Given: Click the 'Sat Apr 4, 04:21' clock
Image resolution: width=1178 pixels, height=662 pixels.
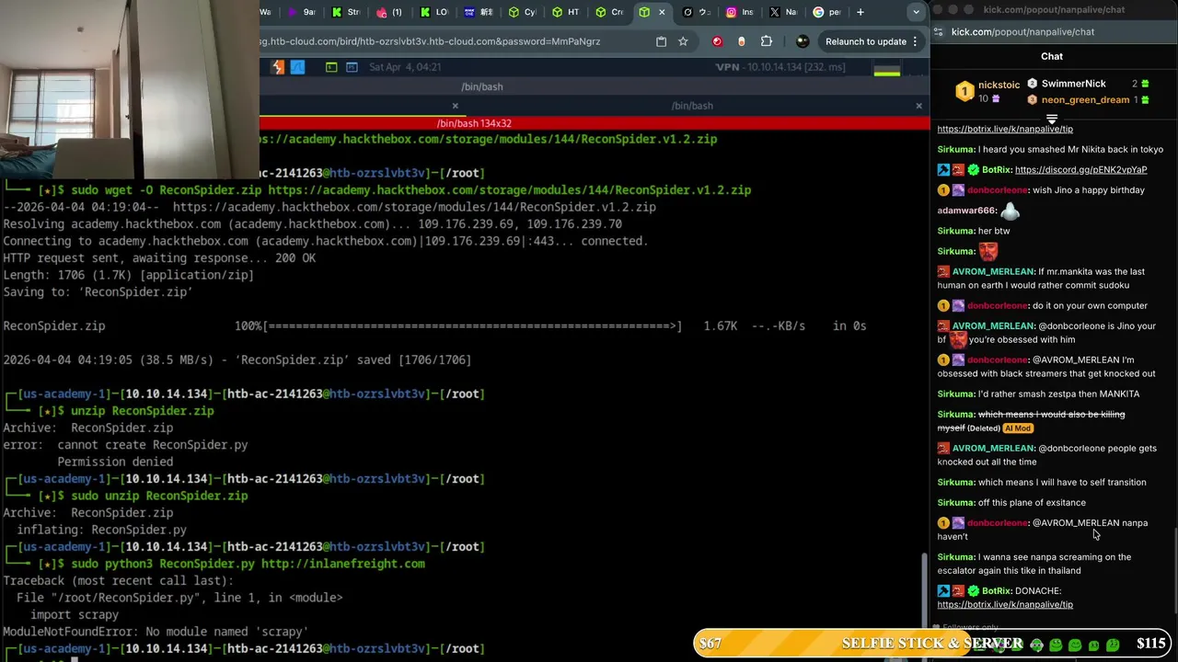Looking at the screenshot, I should [x=405, y=67].
